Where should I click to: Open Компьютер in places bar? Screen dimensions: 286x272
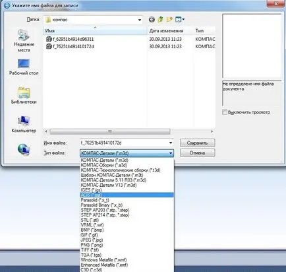point(24,124)
